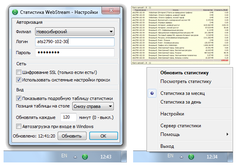The width and height of the screenshot is (237, 166).
Task: Choose Обновить статистику in context menu
Action: point(184,73)
